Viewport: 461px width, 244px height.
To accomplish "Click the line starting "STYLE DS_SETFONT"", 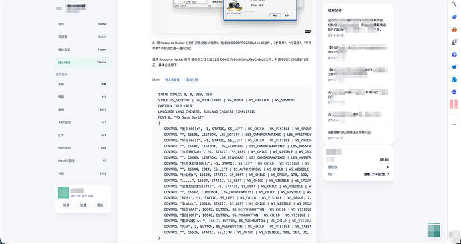I will (226, 100).
